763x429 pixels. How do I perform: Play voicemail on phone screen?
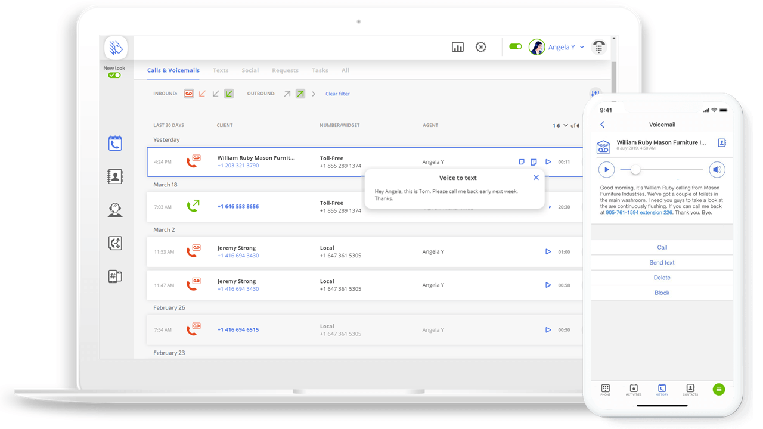click(606, 170)
